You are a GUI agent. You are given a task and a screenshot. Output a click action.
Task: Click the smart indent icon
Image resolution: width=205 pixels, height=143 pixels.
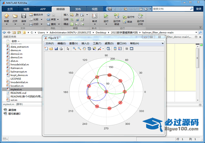click(72, 24)
